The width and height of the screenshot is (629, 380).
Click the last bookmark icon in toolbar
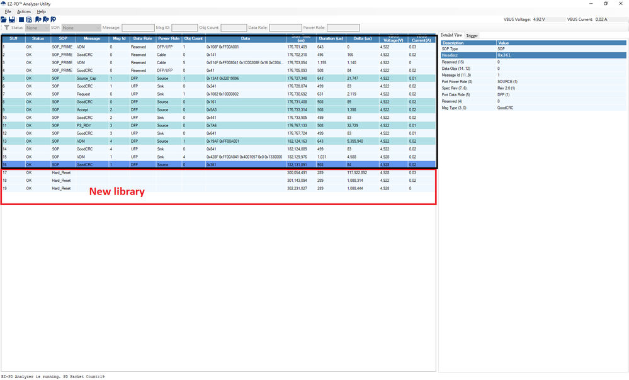[54, 20]
